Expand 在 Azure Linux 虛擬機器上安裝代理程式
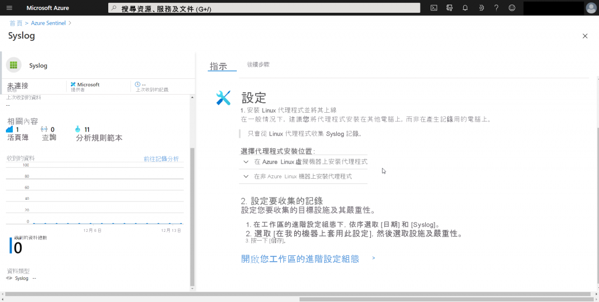The image size is (599, 302). (x=304, y=162)
